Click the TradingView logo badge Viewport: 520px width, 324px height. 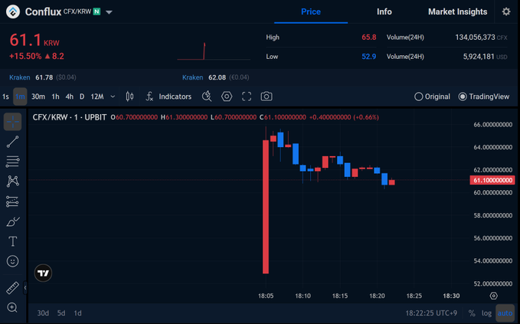(x=43, y=273)
